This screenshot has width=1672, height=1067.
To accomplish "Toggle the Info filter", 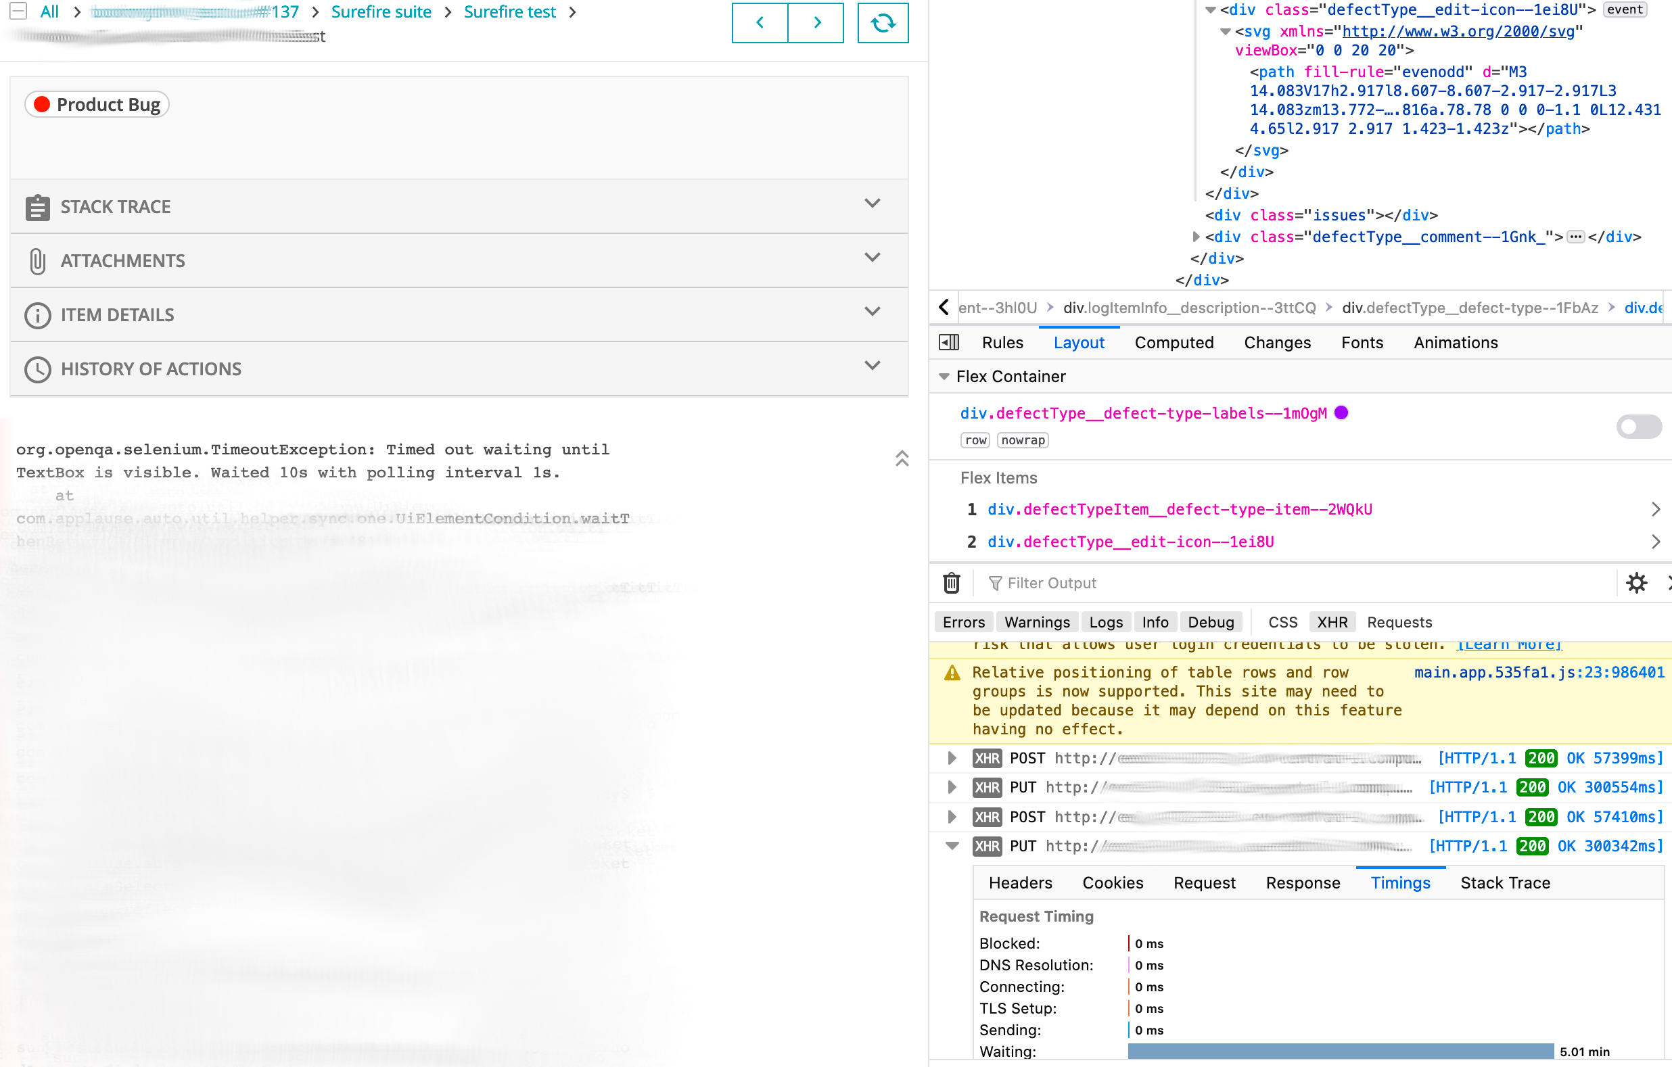I will pos(1155,622).
